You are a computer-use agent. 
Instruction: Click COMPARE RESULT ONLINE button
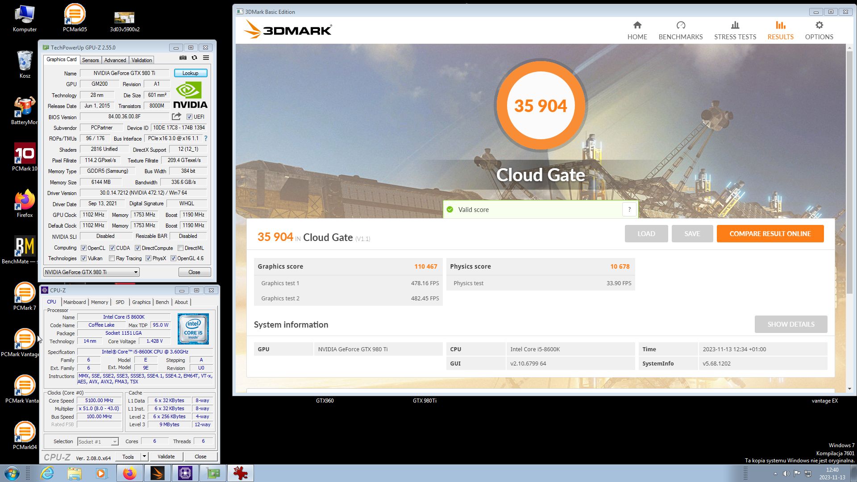point(770,234)
